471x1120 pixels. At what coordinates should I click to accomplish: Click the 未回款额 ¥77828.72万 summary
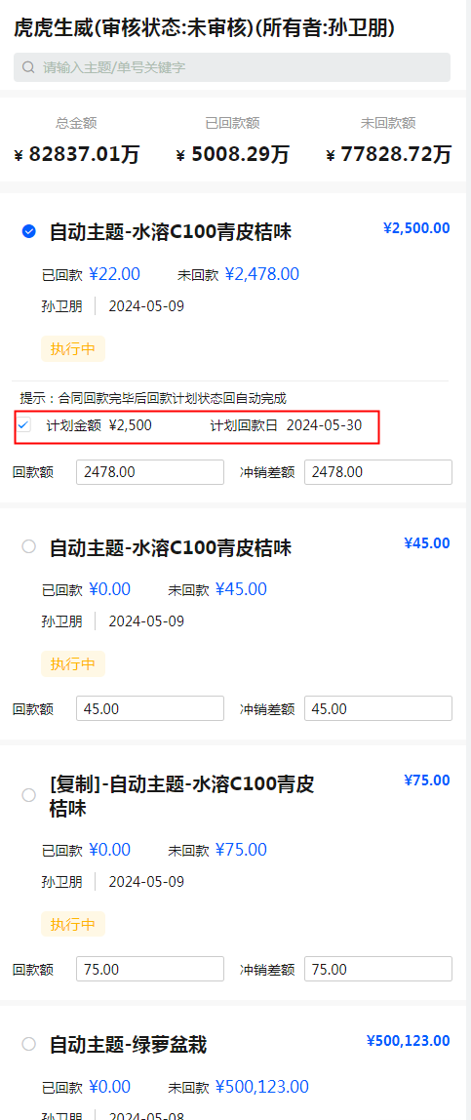(388, 141)
